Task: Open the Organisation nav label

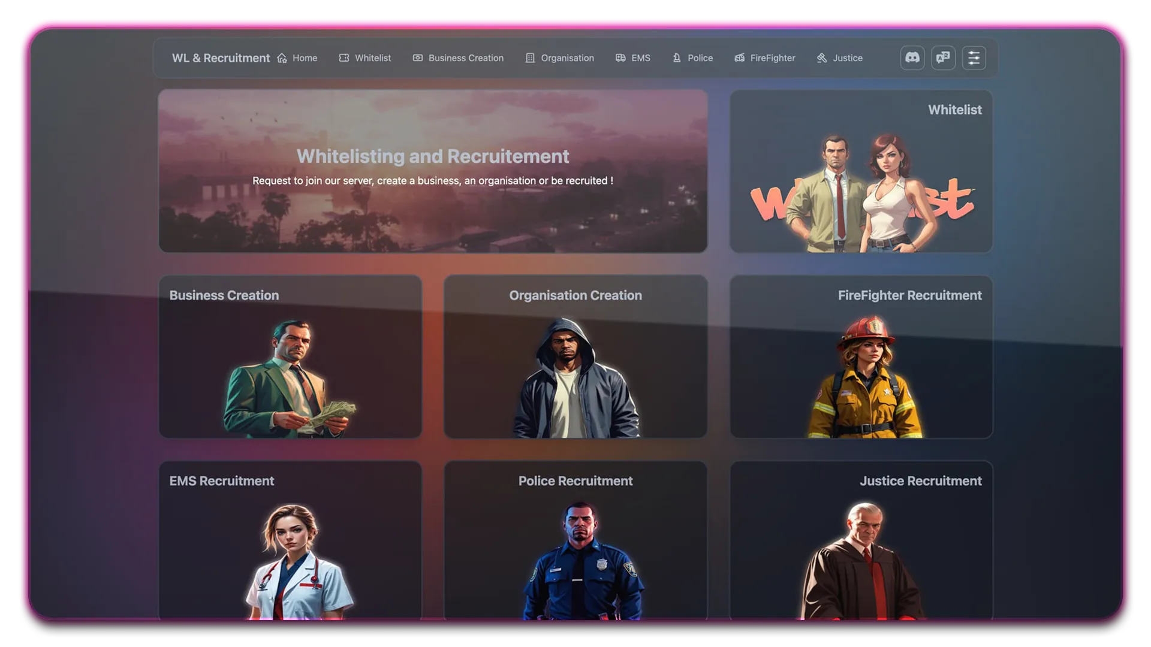Action: click(x=568, y=58)
